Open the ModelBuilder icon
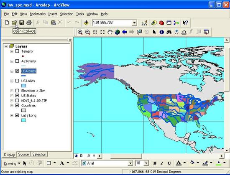The image size is (230, 175). pos(176,23)
